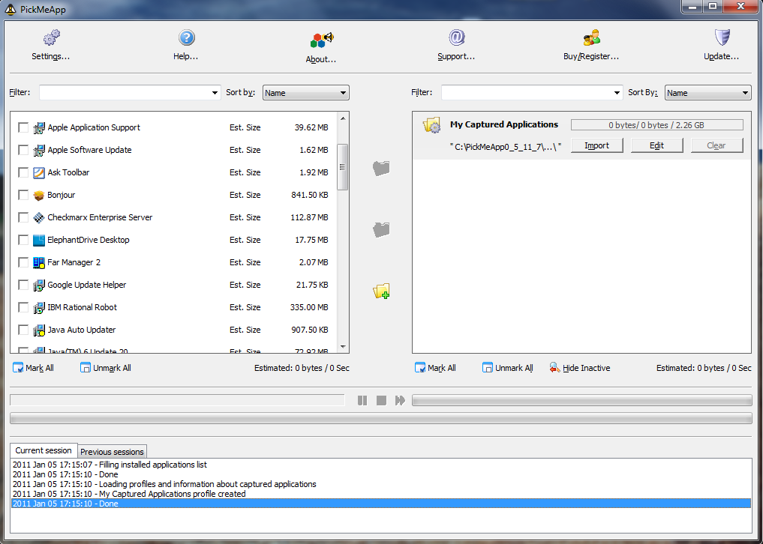Viewport: 763px width, 544px height.
Task: Open the left Filter dropdown arrow
Action: click(215, 93)
